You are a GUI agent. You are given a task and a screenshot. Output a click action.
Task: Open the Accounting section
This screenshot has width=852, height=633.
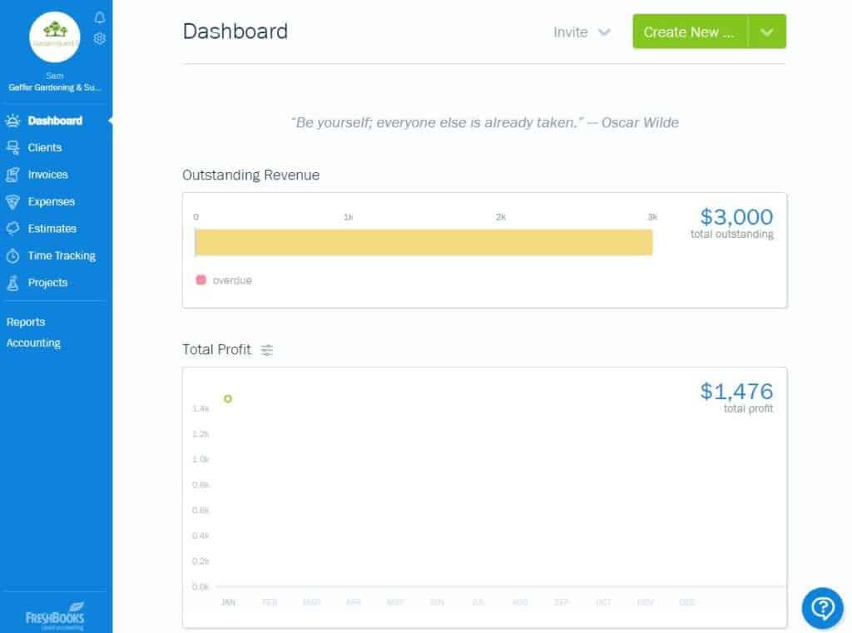33,343
